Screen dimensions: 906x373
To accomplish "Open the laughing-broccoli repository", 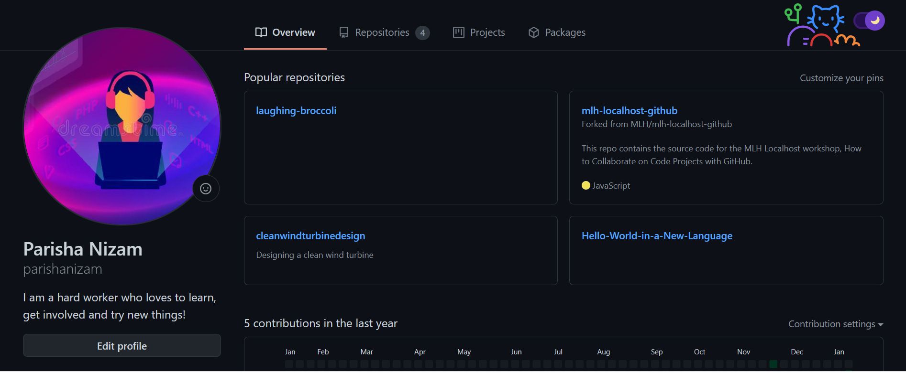I will [296, 111].
